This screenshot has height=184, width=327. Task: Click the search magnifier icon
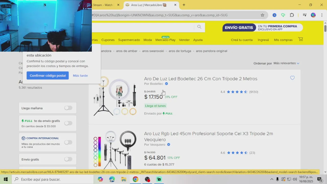pos(199,27)
